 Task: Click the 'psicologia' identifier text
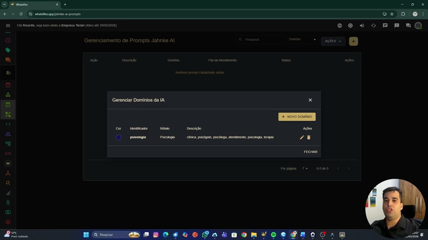click(138, 137)
